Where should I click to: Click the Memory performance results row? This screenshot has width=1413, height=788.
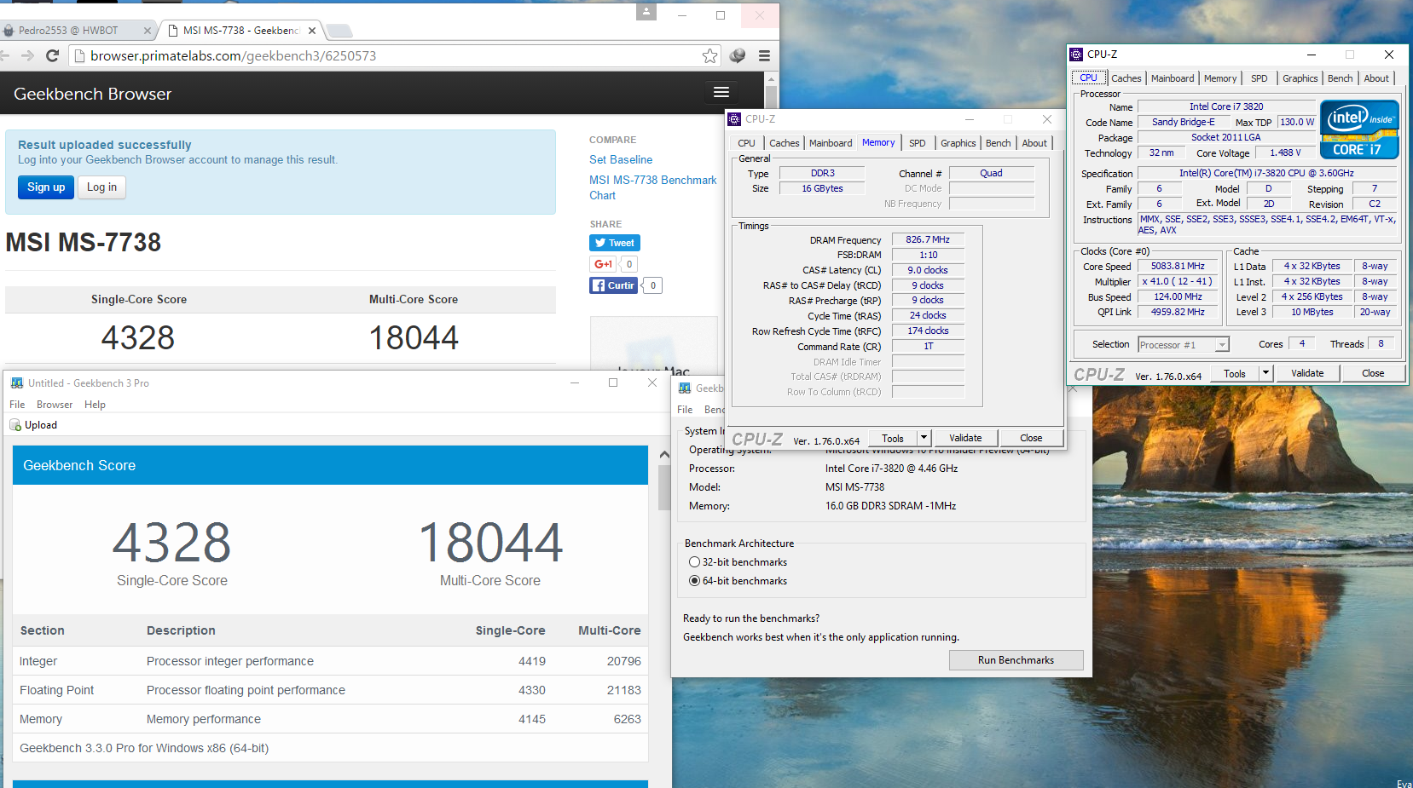pos(330,719)
